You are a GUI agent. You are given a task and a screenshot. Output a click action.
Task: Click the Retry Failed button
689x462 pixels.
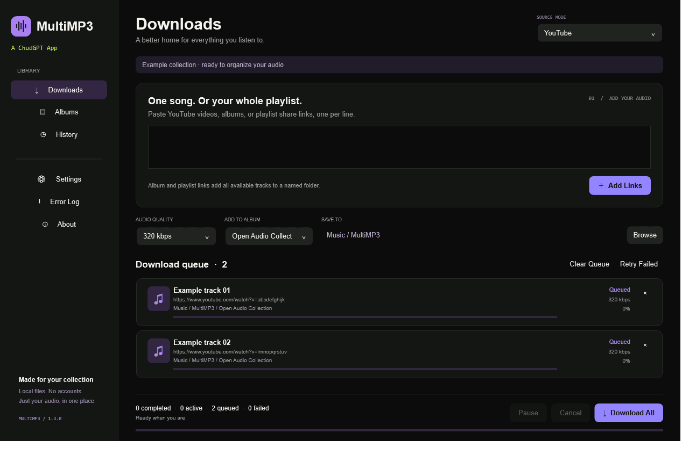[x=639, y=264]
